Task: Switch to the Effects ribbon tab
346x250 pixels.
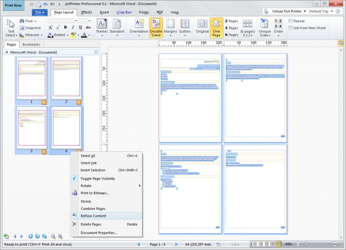Action: (x=86, y=12)
